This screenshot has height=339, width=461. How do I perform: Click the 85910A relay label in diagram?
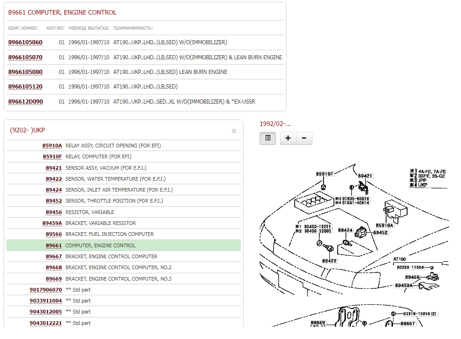[384, 225]
